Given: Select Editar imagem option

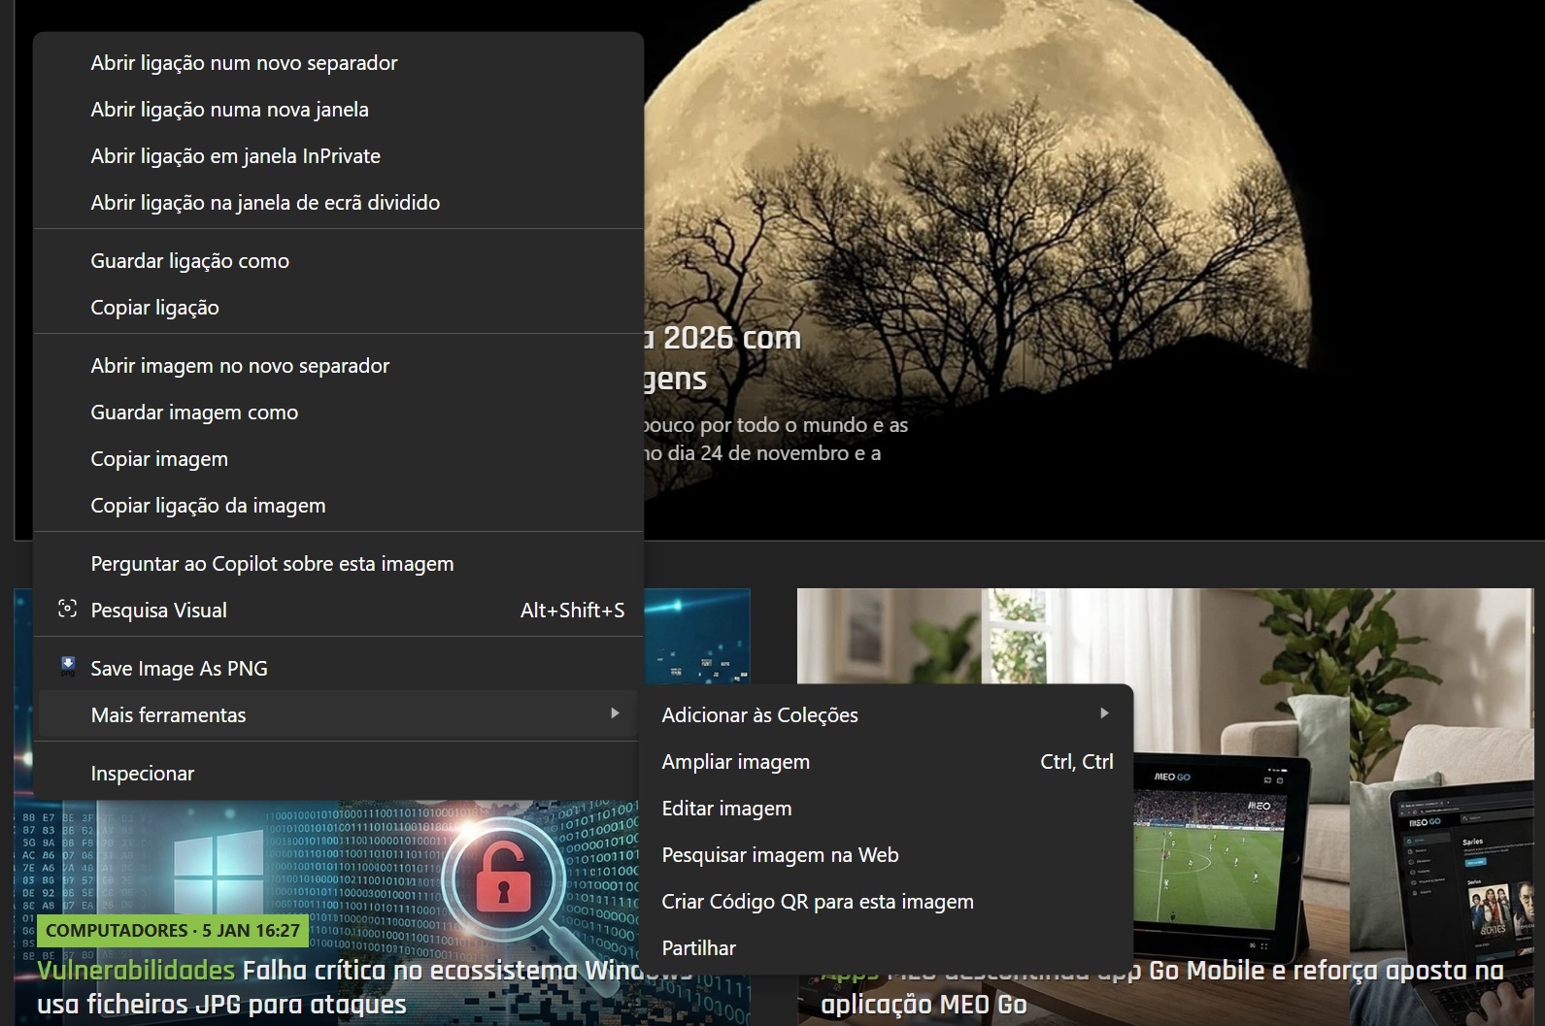Looking at the screenshot, I should tap(726, 809).
